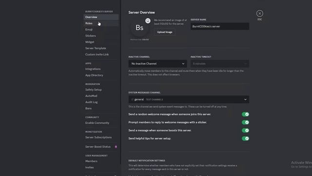
Task: Click the Upload Image button
Action: click(x=165, y=32)
